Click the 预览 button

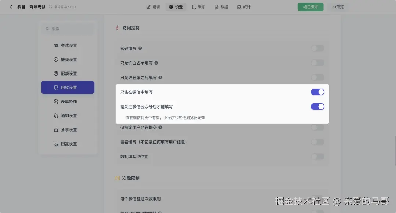[x=338, y=7]
